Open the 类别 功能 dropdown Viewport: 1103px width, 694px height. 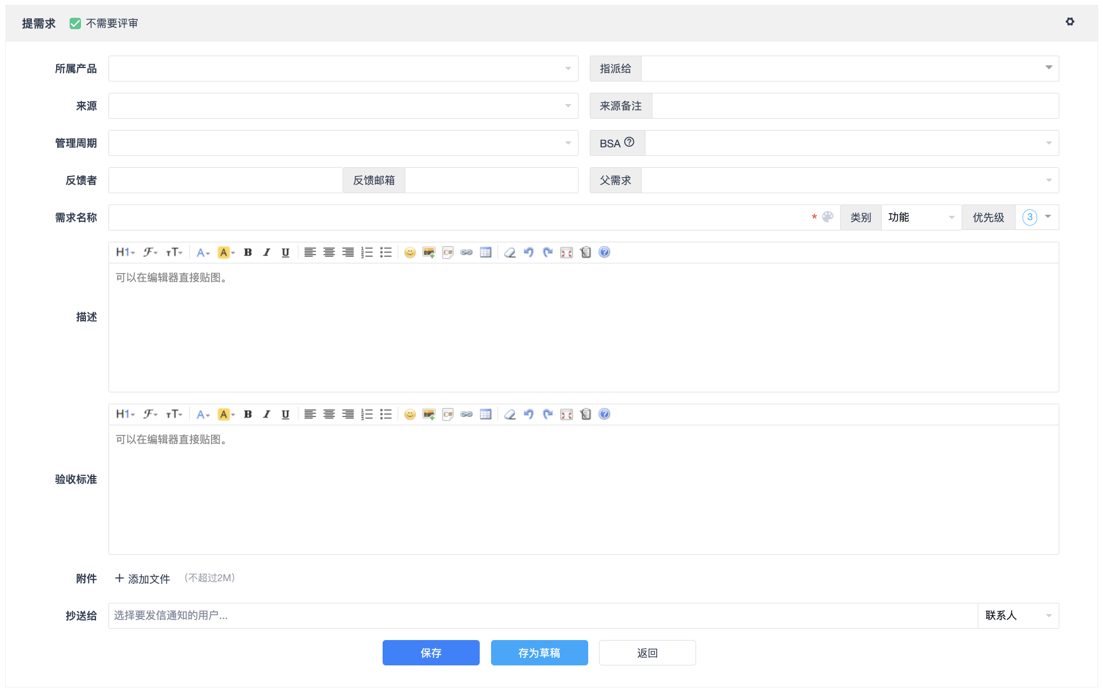coord(921,217)
